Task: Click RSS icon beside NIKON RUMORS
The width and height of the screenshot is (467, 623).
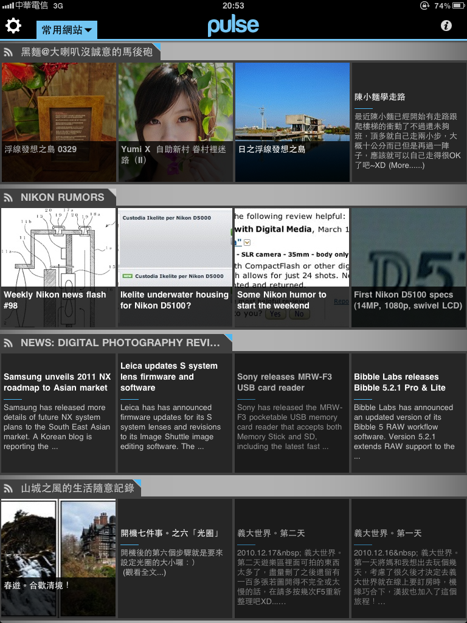Action: coord(9,197)
